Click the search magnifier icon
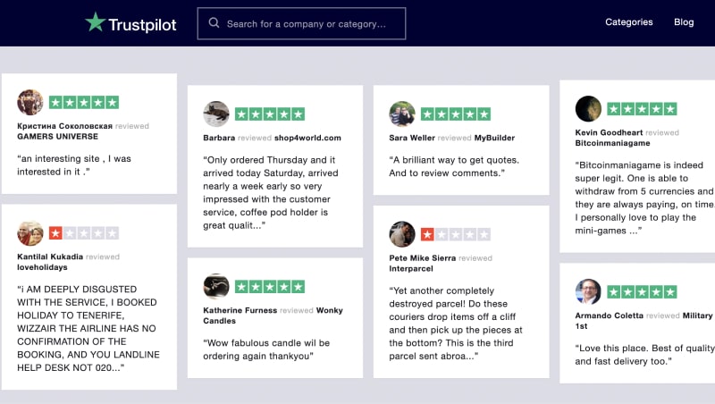 click(214, 23)
